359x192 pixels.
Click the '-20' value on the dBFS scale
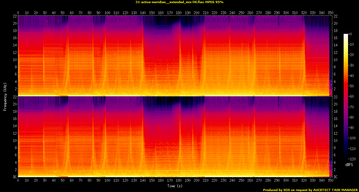(351, 54)
